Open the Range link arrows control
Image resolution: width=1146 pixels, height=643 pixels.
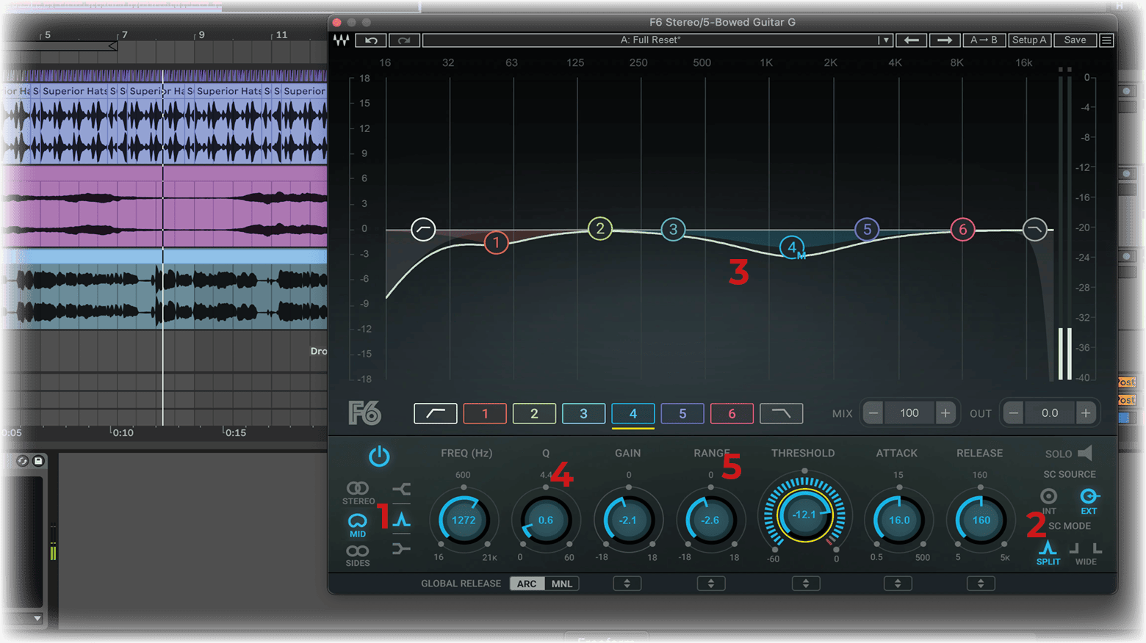(x=710, y=584)
